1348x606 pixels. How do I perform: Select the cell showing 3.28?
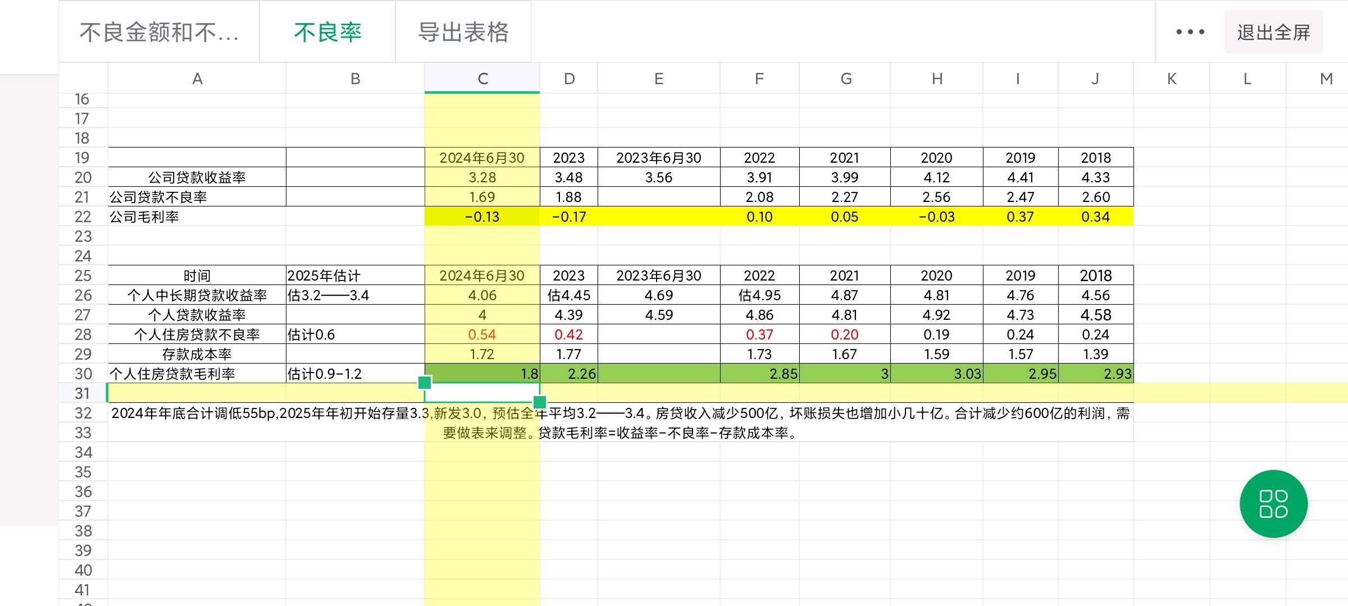[481, 177]
